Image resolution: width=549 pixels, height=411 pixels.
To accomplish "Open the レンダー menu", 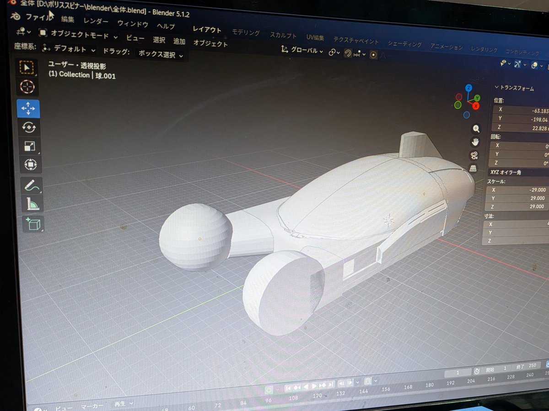I will [x=96, y=21].
